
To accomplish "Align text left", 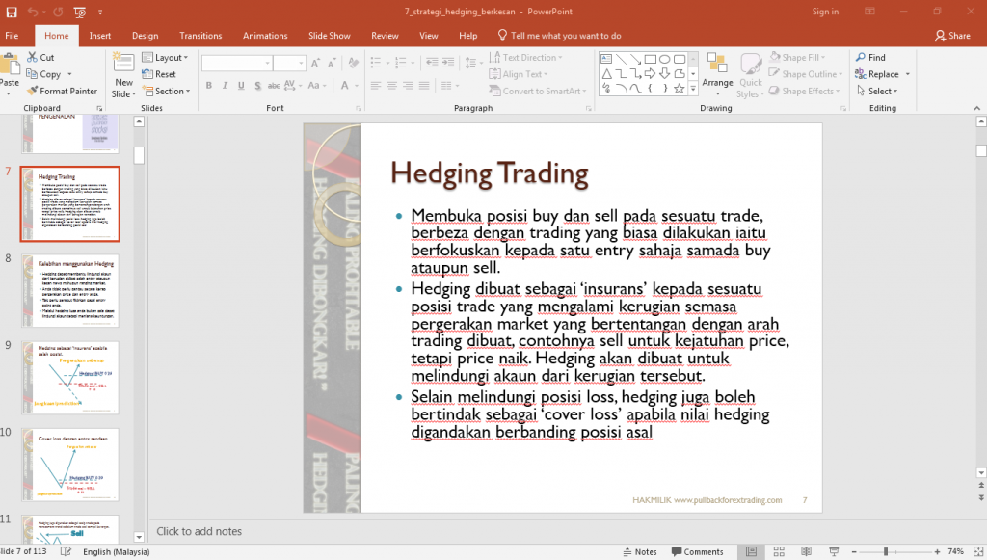I will 376,86.
